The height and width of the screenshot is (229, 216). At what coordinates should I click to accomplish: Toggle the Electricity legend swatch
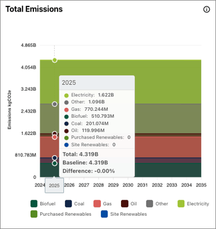[x=181, y=204]
